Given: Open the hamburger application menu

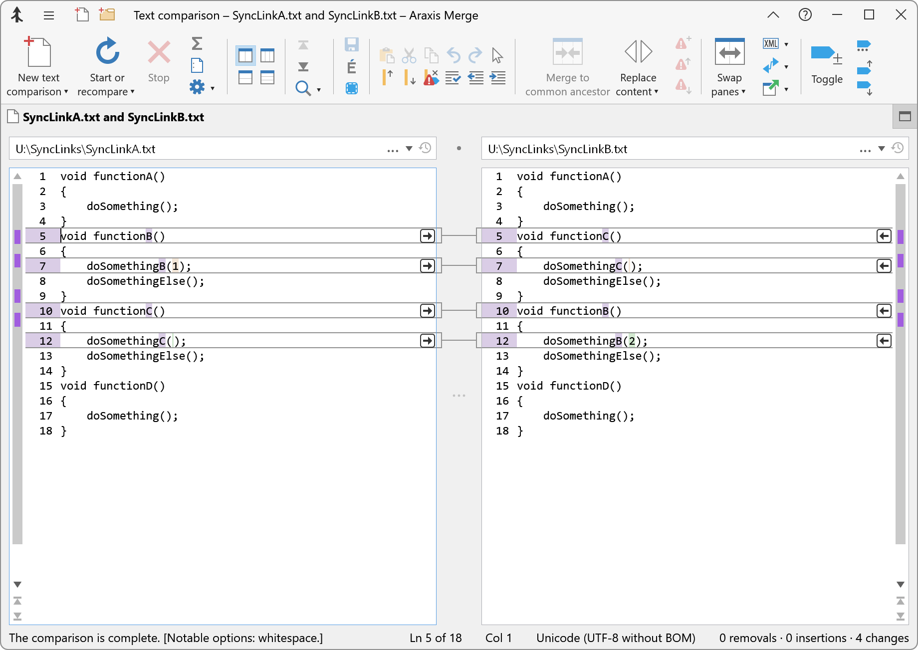Looking at the screenshot, I should (48, 15).
